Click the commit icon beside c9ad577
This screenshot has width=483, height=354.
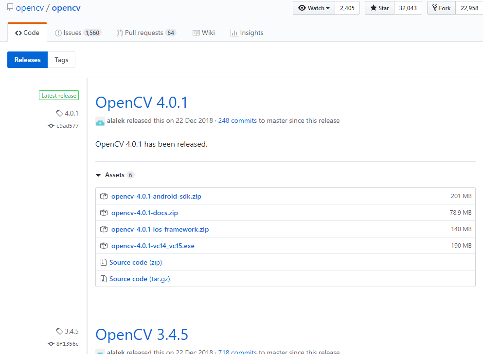pyautogui.click(x=51, y=126)
